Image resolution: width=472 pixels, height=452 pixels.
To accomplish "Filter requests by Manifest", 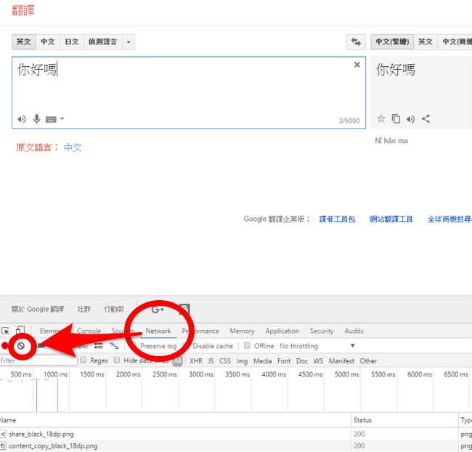I will point(341,360).
